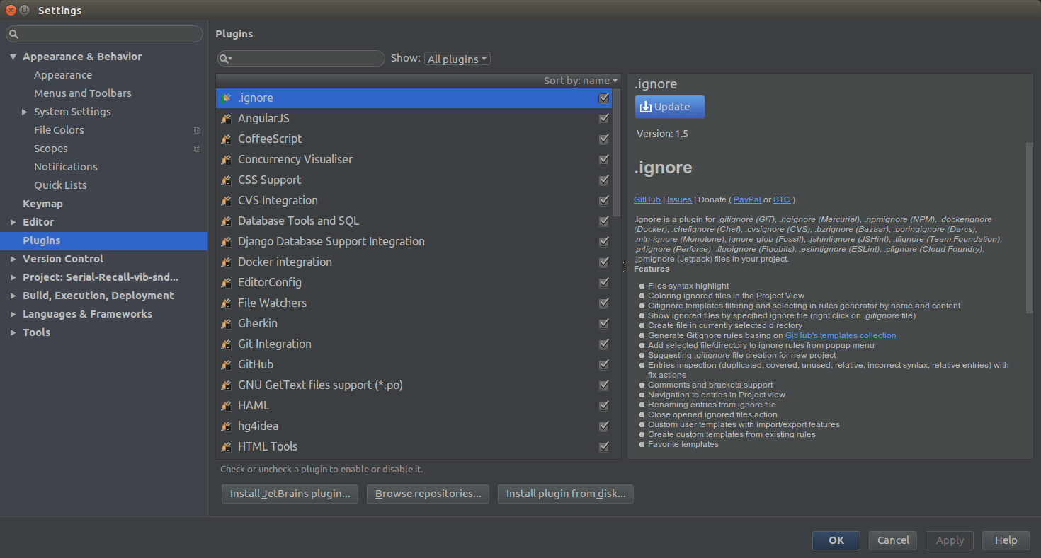The width and height of the screenshot is (1041, 558).
Task: Open the Show All plugins dropdown
Action: 457,59
